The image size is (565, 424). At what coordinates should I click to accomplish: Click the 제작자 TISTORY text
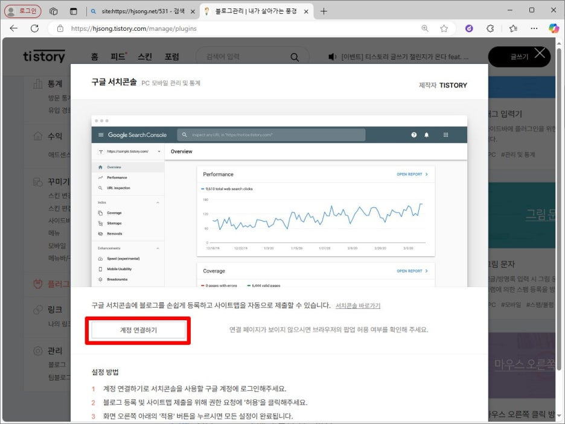(443, 85)
